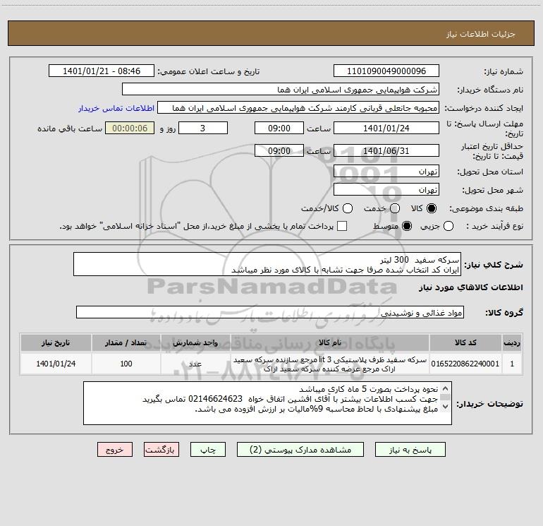Image resolution: width=543 pixels, height=526 pixels.
Task: Click the خروج exit button
Action: click(x=115, y=449)
